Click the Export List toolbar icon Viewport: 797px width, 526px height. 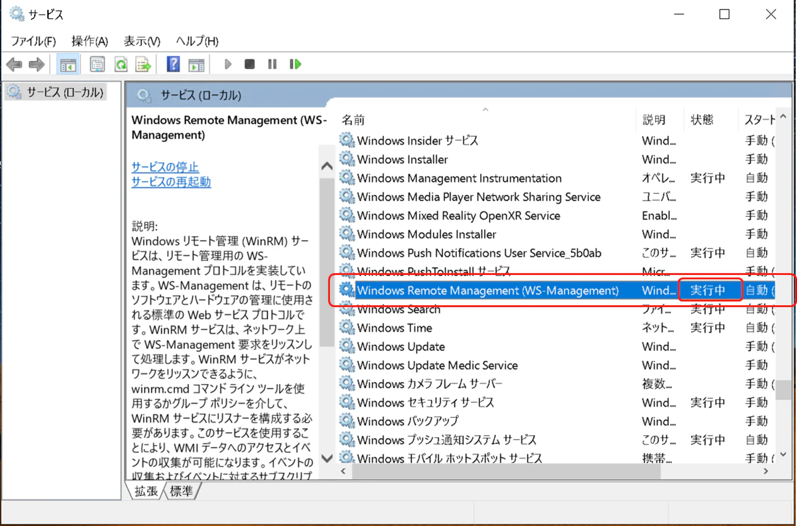[144, 64]
